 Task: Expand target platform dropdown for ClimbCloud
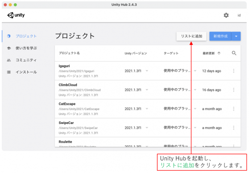click(x=195, y=90)
